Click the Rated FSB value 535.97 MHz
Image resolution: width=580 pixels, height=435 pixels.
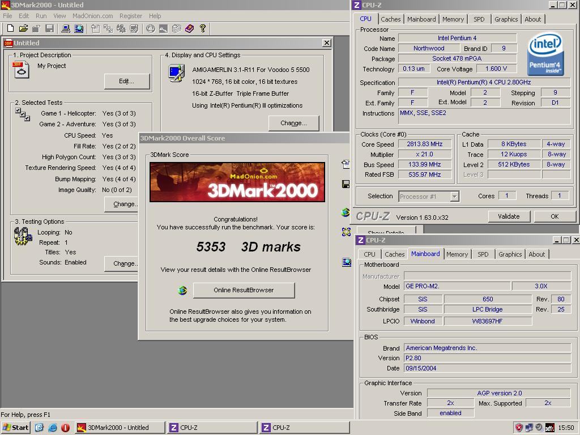[x=425, y=174]
